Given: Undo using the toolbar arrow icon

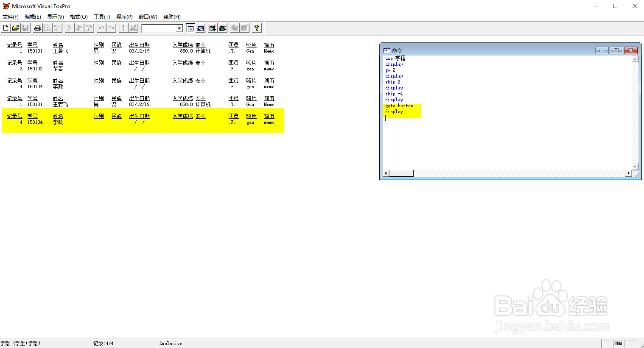Looking at the screenshot, I should [x=101, y=28].
